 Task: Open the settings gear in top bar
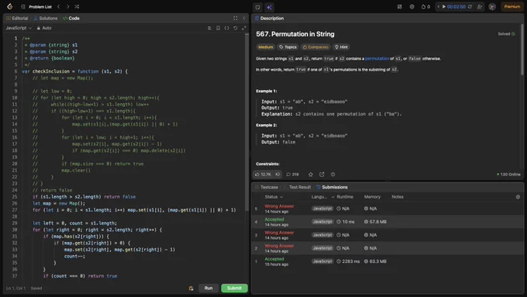click(412, 7)
